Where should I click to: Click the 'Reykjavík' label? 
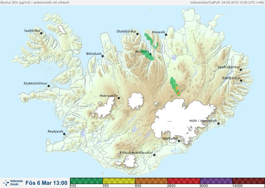pos(55,131)
